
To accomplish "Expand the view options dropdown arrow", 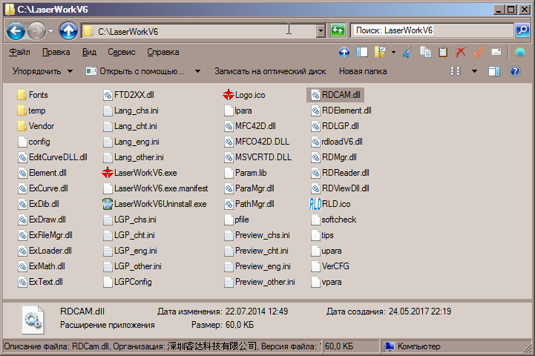I will tap(474, 71).
